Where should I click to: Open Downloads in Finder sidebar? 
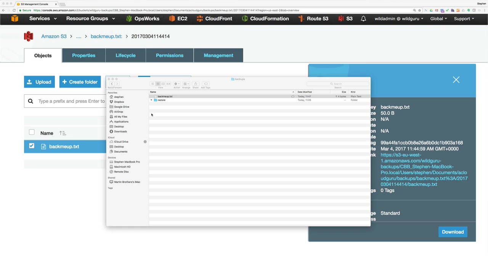tap(120, 132)
